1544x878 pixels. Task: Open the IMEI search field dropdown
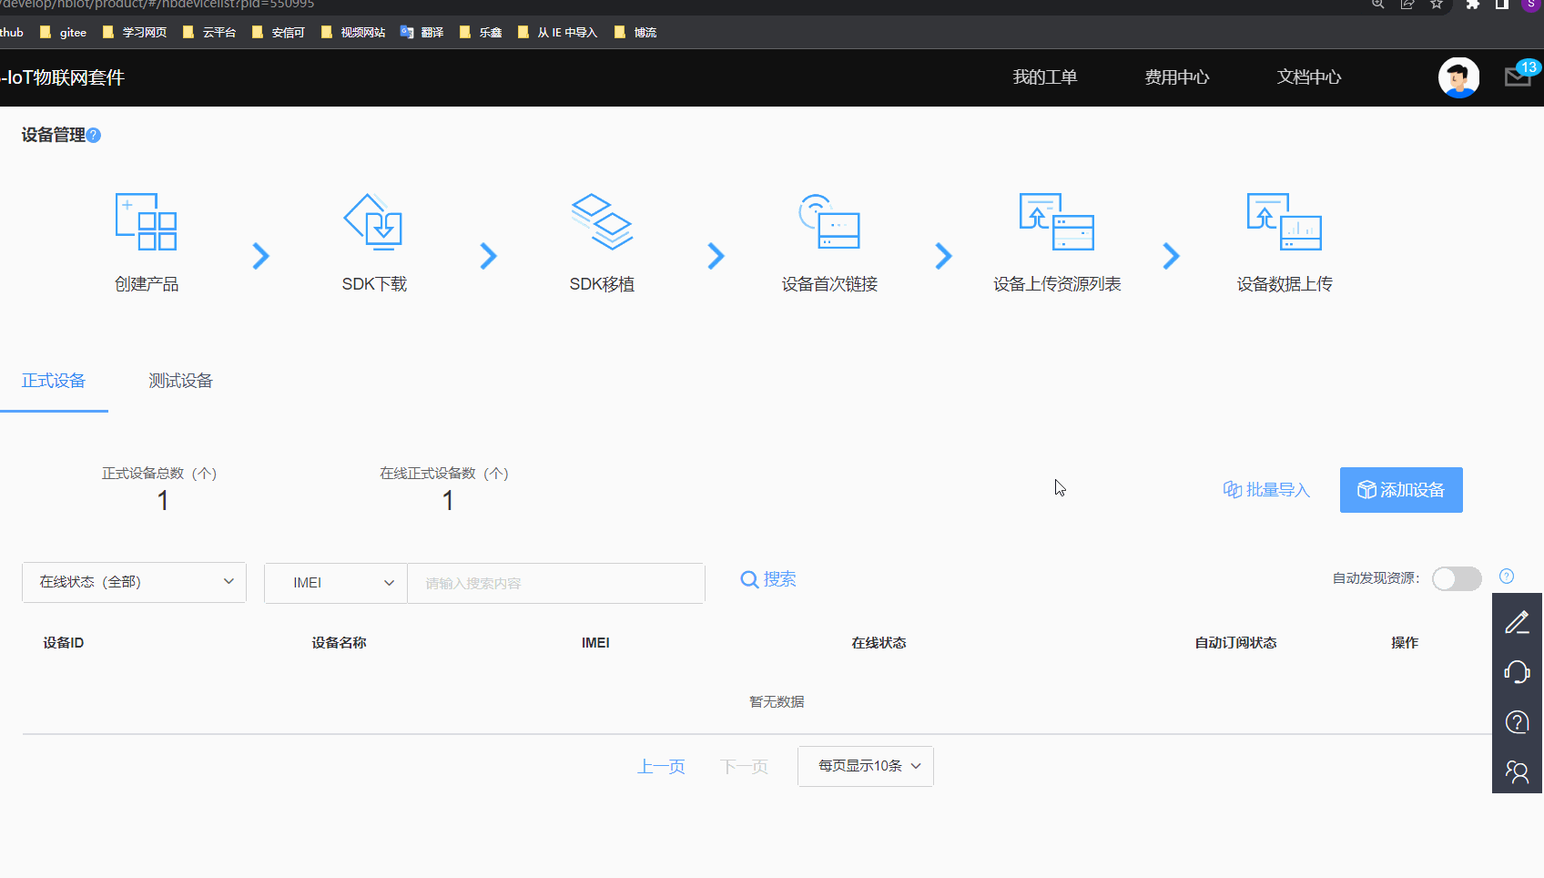(x=334, y=582)
